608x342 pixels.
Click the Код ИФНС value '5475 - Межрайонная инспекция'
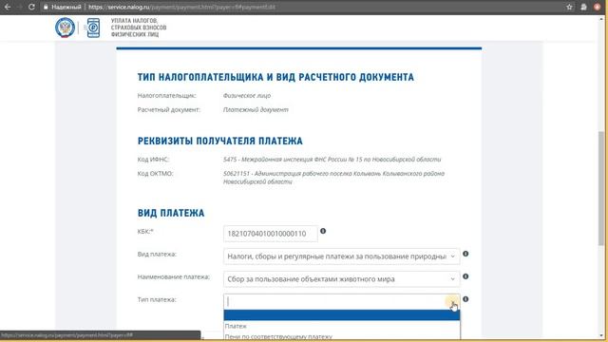click(332, 160)
